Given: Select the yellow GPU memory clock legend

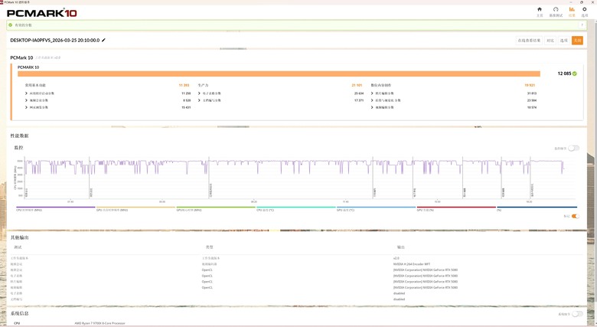Looking at the screenshot, I should point(135,208).
